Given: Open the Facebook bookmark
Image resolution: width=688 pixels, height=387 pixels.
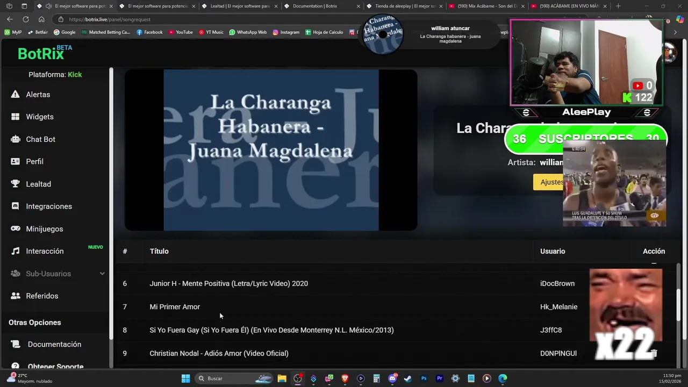Looking at the screenshot, I should [149, 32].
